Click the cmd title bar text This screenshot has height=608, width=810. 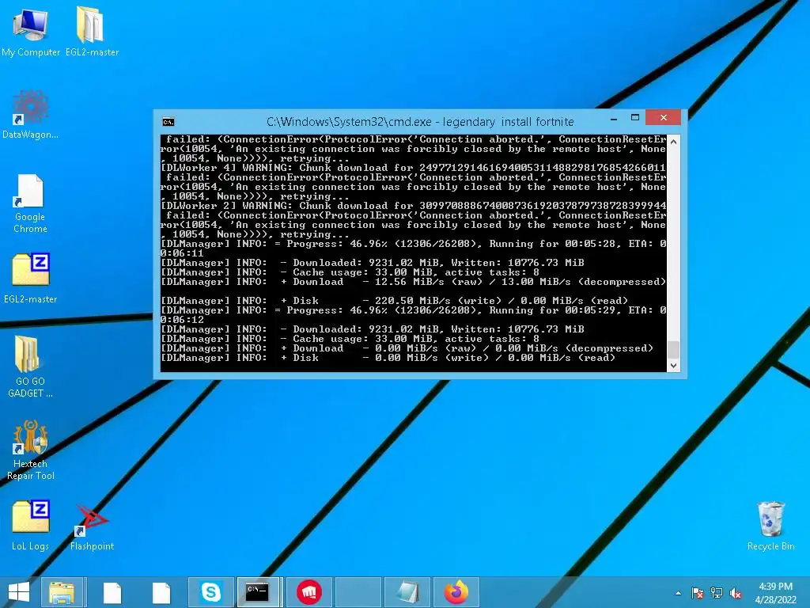tap(420, 122)
